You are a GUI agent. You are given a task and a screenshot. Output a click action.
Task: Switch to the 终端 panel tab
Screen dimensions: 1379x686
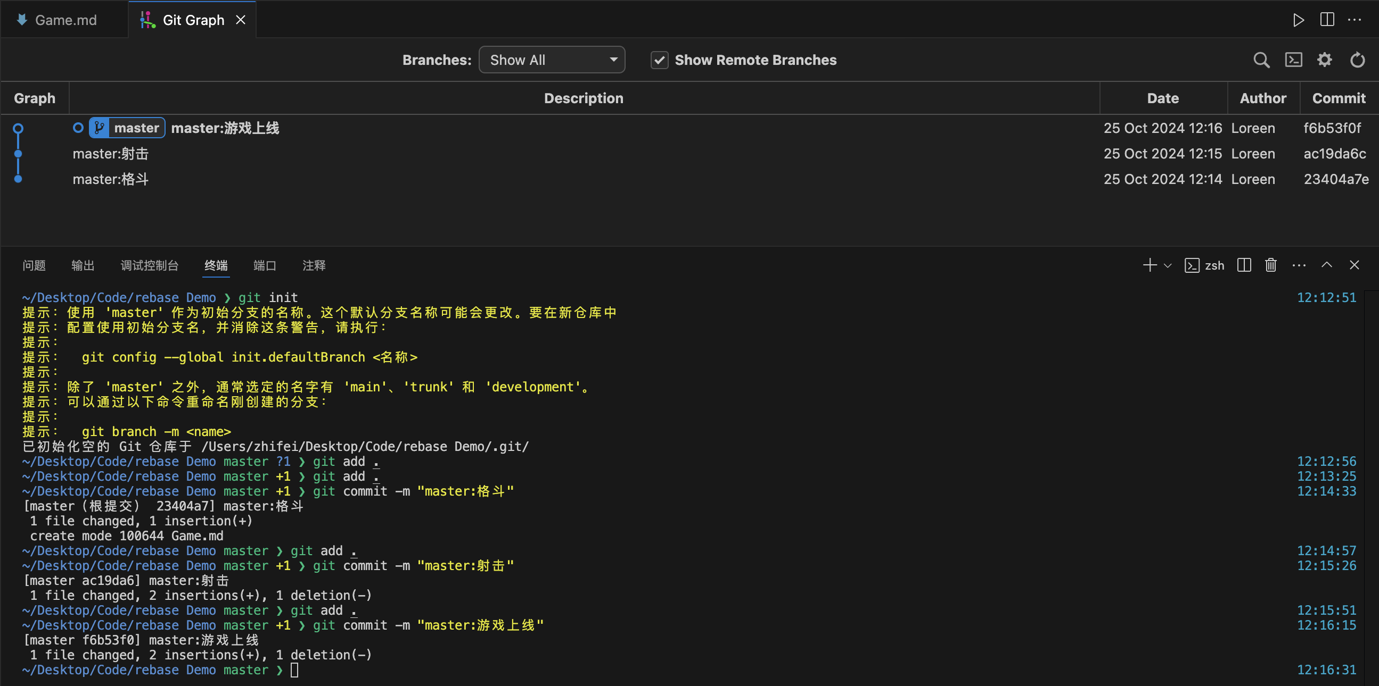click(216, 265)
